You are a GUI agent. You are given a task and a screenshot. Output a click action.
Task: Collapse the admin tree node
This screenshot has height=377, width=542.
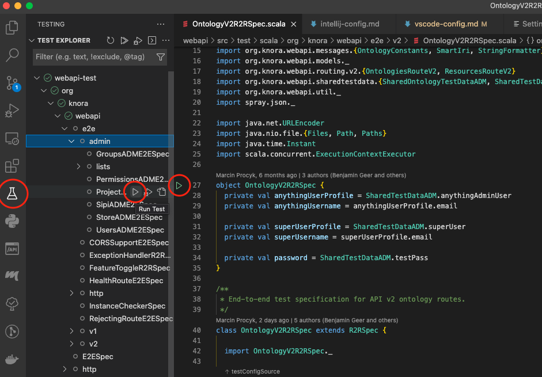pos(72,141)
